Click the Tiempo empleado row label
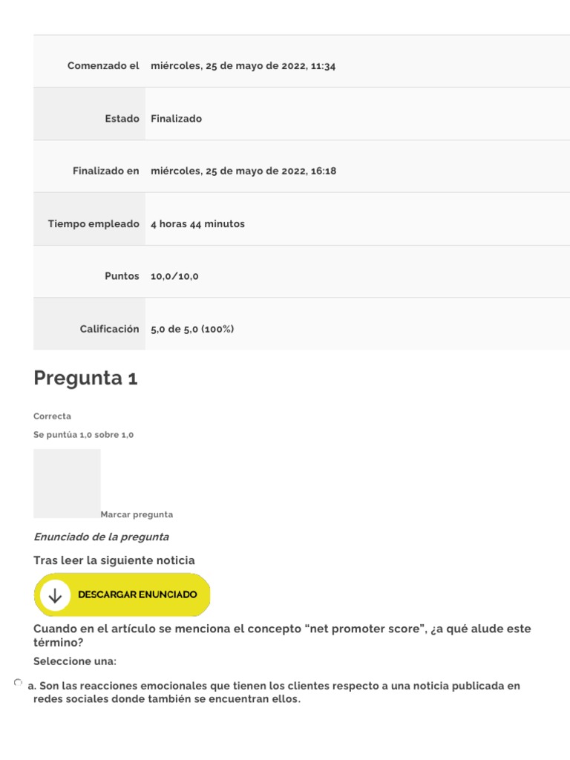Viewport: 570px width, 760px height. coord(94,224)
